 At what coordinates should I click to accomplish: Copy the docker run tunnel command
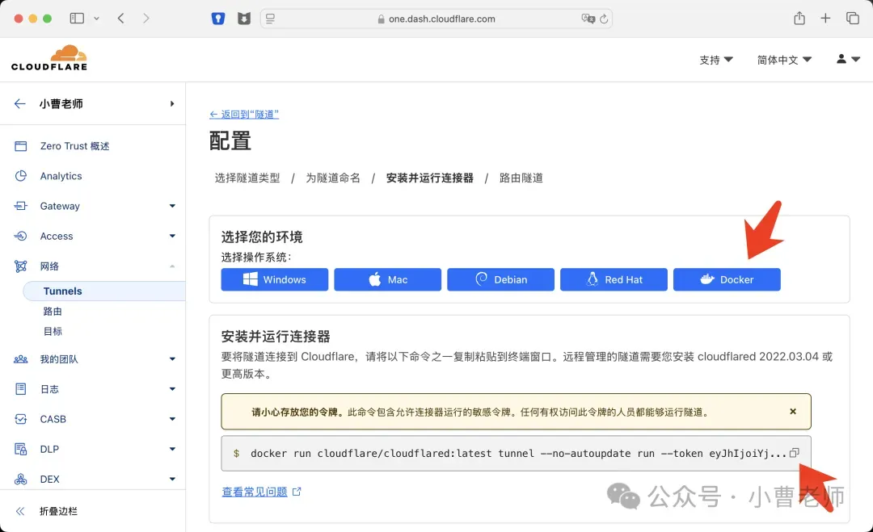(x=795, y=453)
